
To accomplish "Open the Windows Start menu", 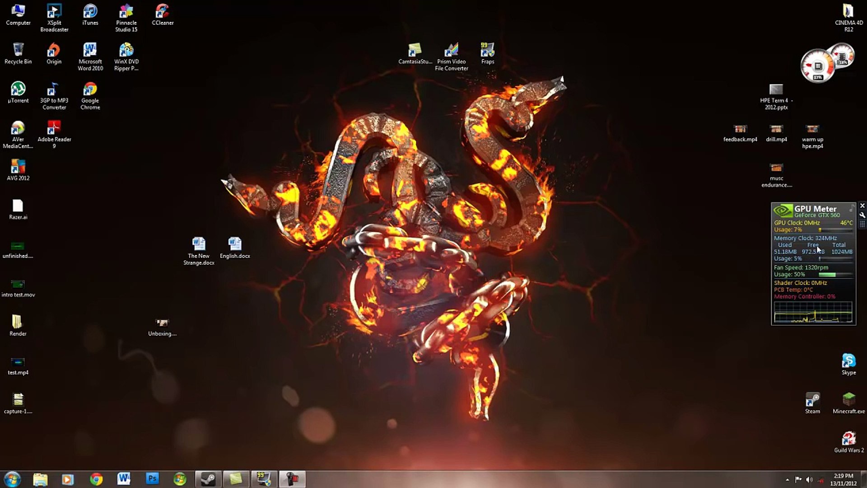I will (x=12, y=479).
